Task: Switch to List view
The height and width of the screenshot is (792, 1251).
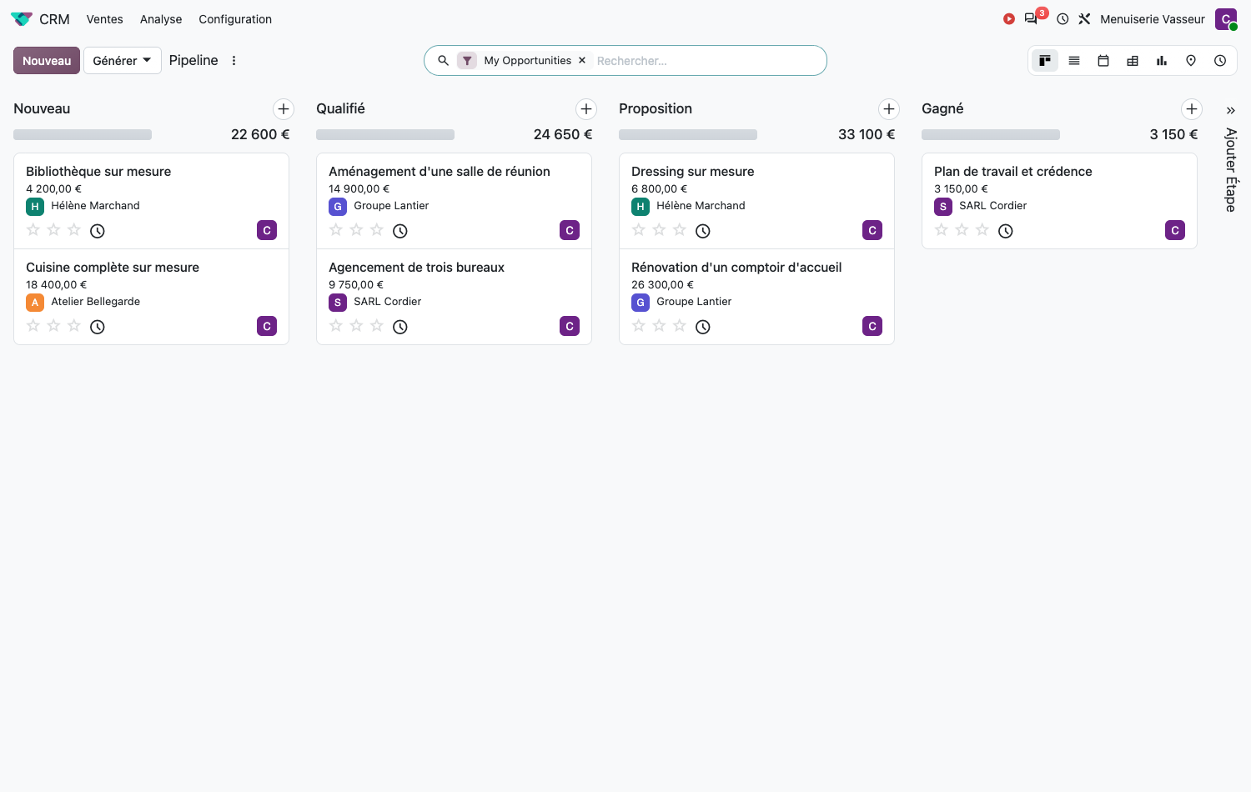Action: tap(1074, 61)
